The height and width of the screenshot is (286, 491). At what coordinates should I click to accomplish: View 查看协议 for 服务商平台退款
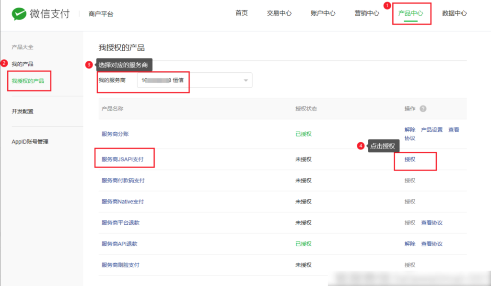431,222
